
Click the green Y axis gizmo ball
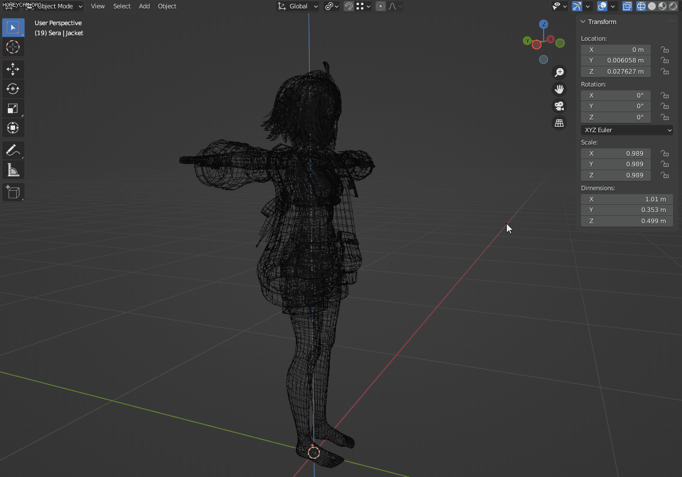click(527, 41)
